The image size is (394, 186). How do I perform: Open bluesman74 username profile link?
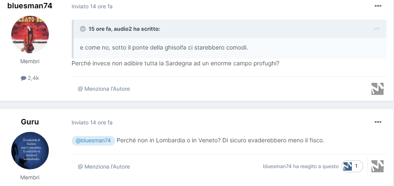tap(30, 6)
